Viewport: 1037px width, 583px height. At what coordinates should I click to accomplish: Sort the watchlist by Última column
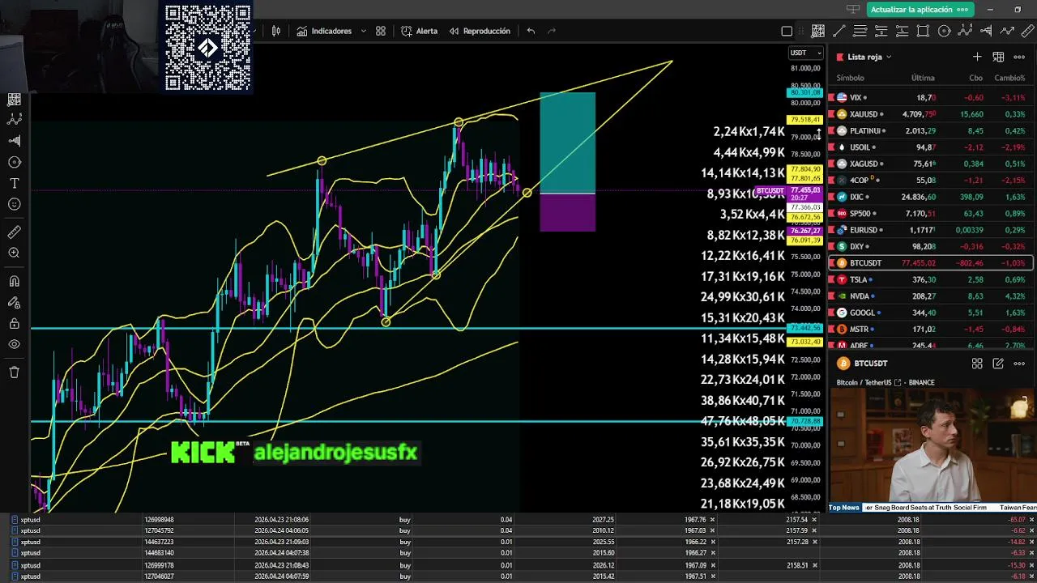pyautogui.click(x=923, y=78)
